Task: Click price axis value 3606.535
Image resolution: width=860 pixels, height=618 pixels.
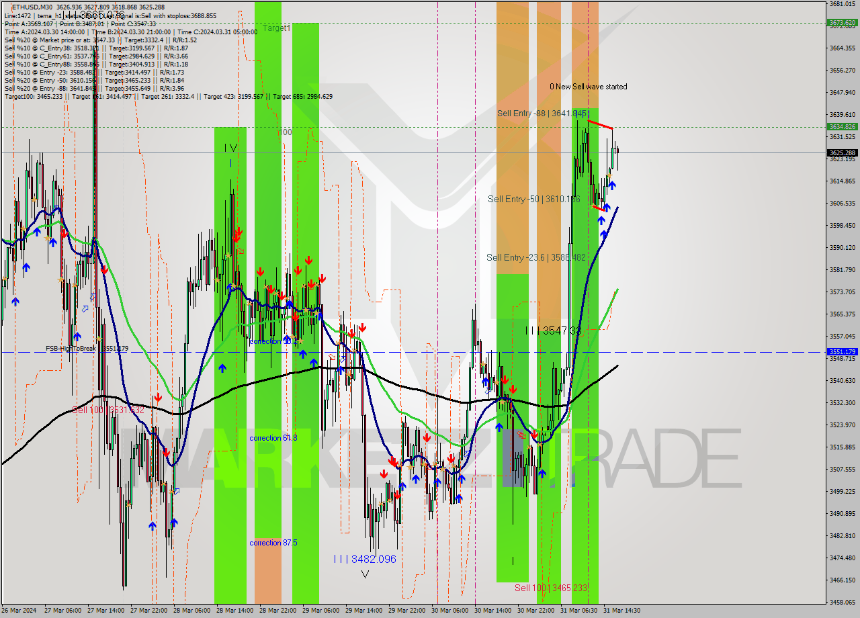Action: [843, 203]
